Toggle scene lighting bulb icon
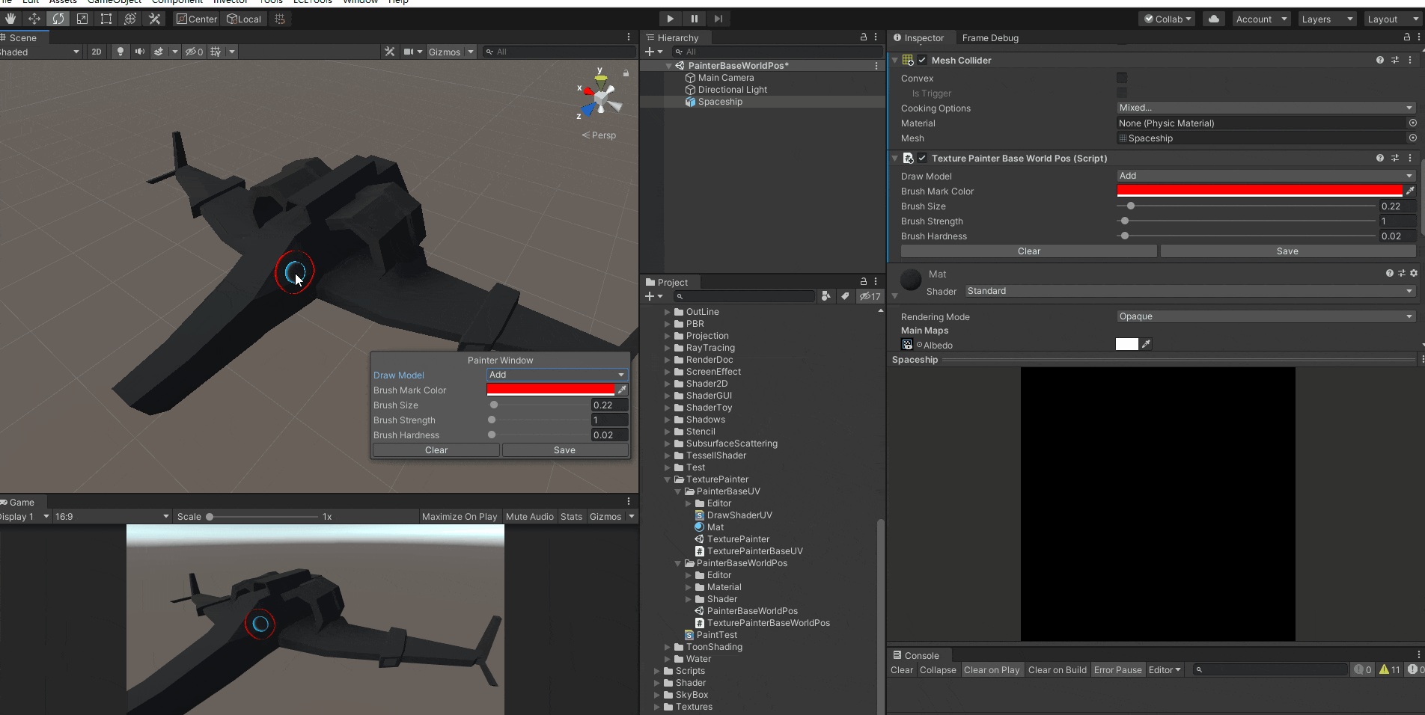Screen dimensions: 1425x715 pos(120,52)
